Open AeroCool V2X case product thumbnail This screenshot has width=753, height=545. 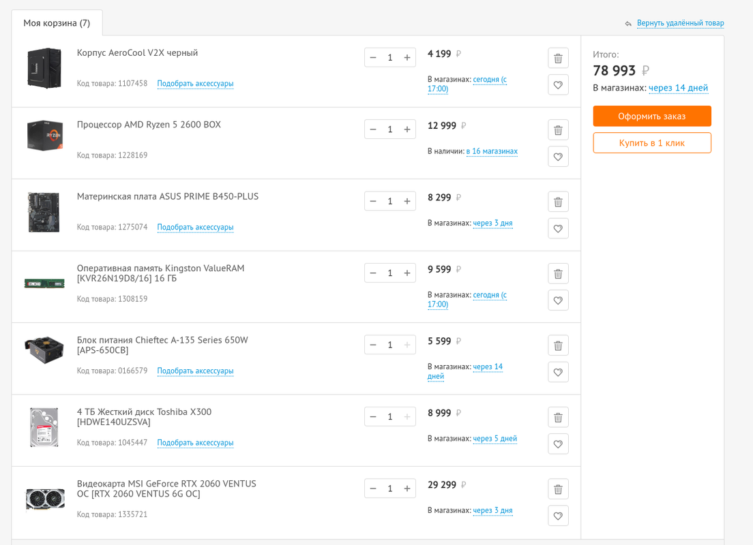pyautogui.click(x=44, y=68)
